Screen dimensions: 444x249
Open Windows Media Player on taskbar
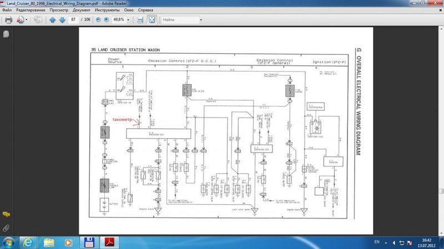[68, 242]
